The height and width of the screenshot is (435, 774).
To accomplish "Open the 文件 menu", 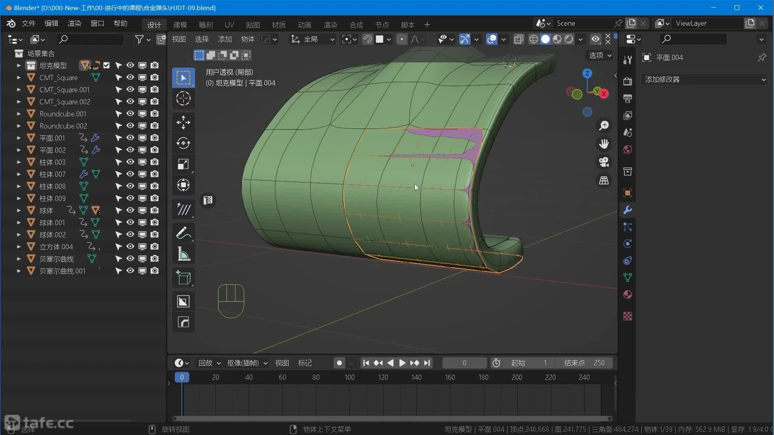I will click(x=28, y=23).
